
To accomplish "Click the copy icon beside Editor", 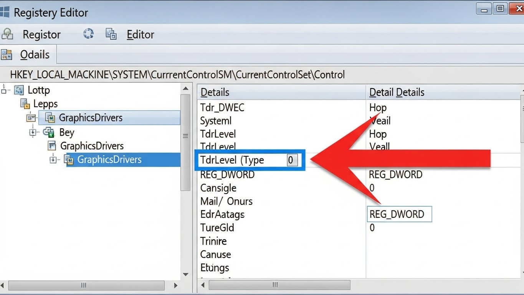I will point(111,34).
